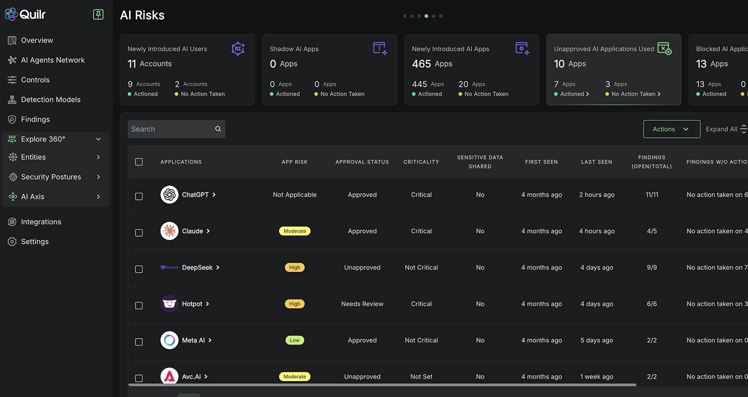Screen dimensions: 748x397
Task: Toggle the sidebar pin icon
Action: tap(98, 14)
